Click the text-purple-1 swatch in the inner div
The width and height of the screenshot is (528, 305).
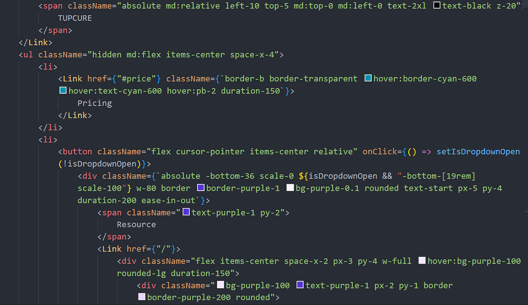[300, 285]
